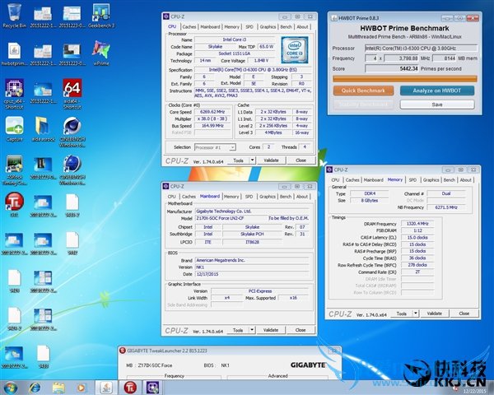Click the taskbar clock date

pos(475,391)
